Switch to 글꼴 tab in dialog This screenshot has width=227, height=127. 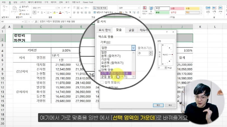tap(131, 30)
